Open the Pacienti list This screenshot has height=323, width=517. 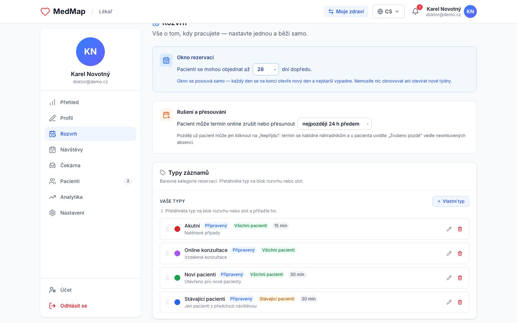click(90, 181)
